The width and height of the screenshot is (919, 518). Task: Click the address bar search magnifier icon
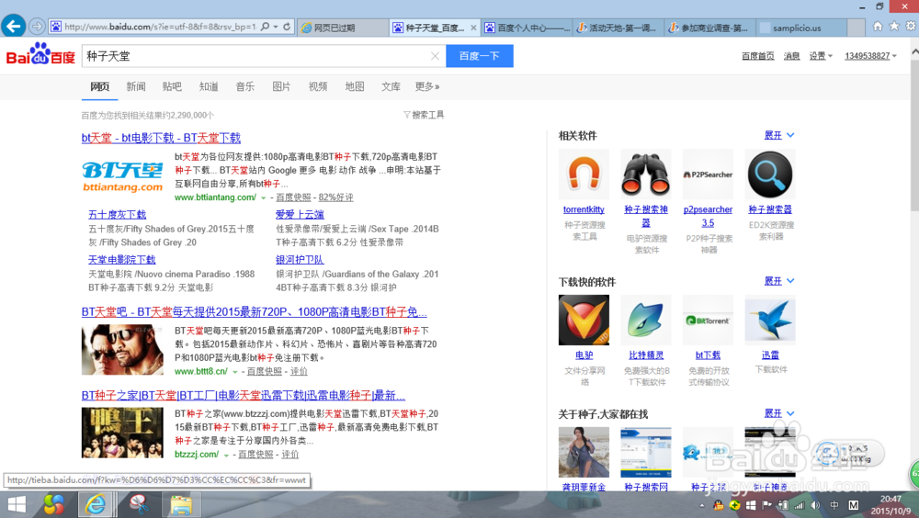pos(265,27)
